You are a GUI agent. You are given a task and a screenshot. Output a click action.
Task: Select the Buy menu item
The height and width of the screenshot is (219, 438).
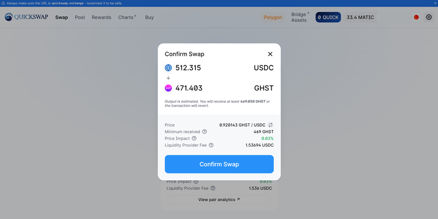(x=149, y=17)
